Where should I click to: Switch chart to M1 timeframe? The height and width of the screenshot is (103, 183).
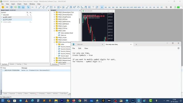tap(102, 7)
